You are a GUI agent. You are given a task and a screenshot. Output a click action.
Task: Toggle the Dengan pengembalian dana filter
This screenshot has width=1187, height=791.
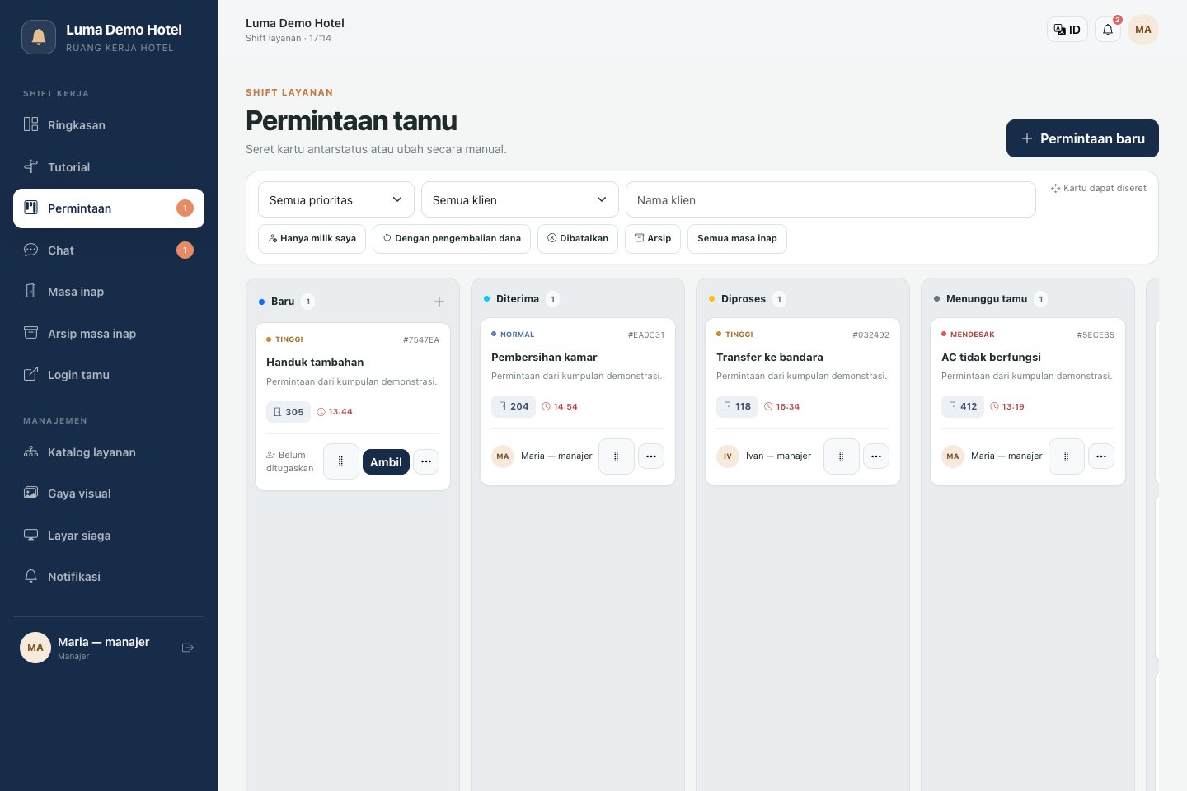(452, 239)
